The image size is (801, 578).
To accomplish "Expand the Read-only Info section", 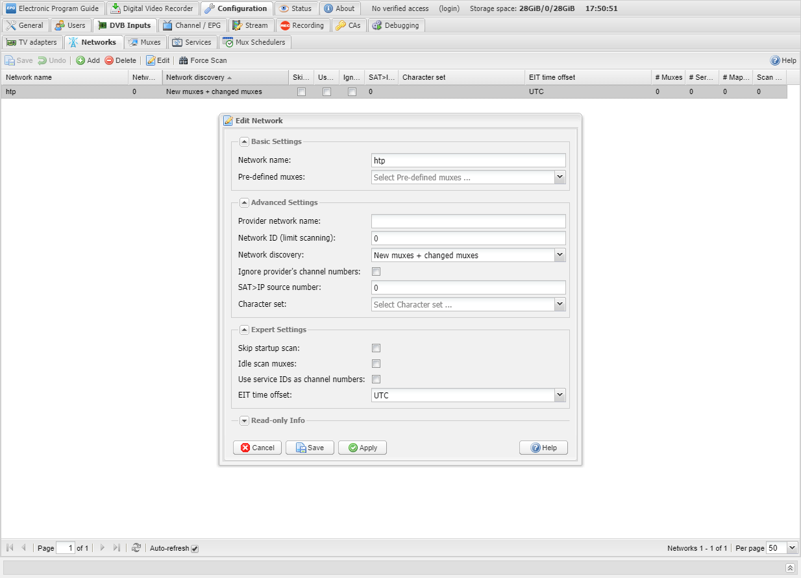I will pyautogui.click(x=245, y=420).
